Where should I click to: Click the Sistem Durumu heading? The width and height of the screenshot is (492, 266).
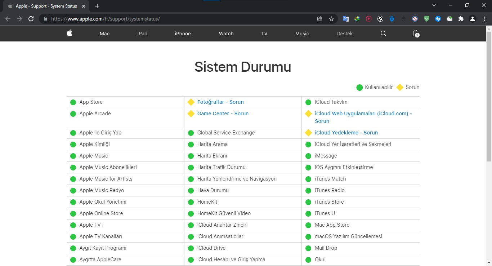243,67
